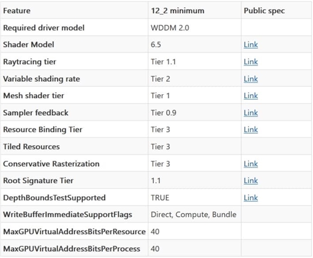Select the Required driver model cell
Screen dimensions: 313x258
(x=43, y=28)
